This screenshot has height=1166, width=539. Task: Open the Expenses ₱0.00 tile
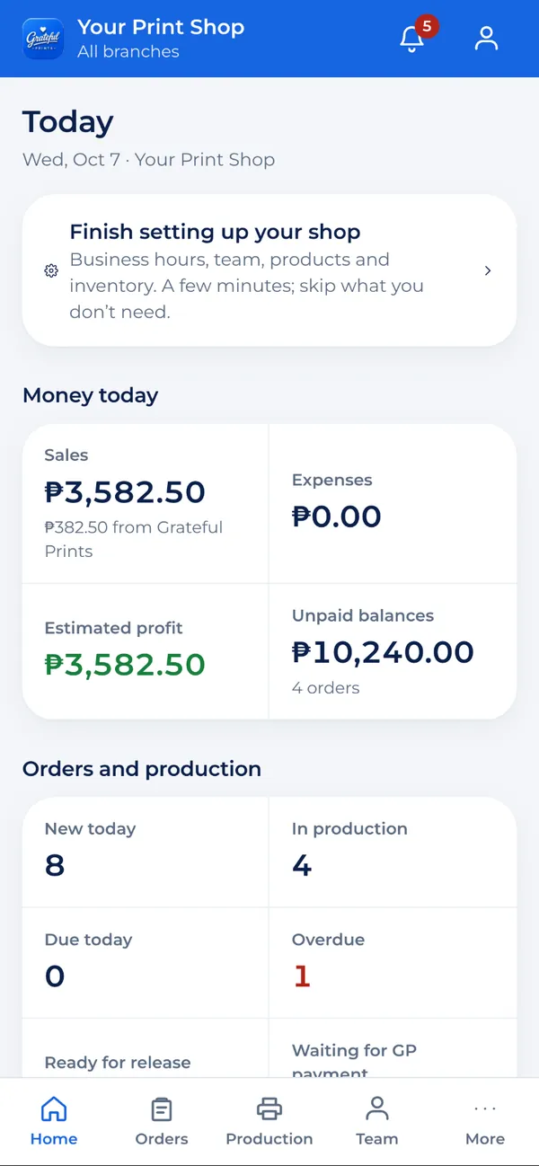tap(393, 504)
